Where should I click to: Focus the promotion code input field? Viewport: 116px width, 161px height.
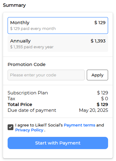[x=46, y=75]
